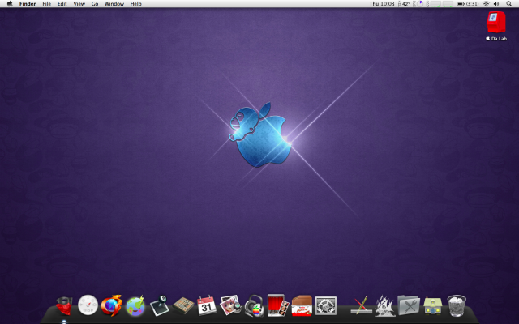Open the pencil and ruler Applications Dock icon

pyautogui.click(x=361, y=305)
